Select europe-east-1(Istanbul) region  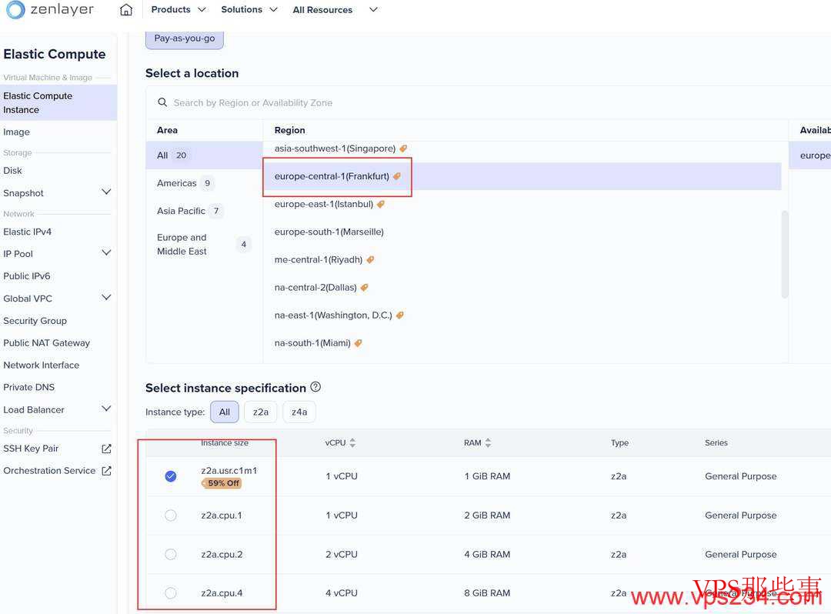[324, 204]
